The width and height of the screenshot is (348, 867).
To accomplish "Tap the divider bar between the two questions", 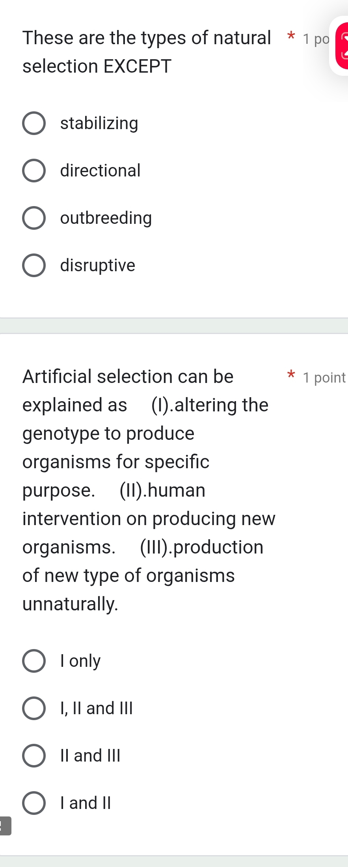I will coord(174,326).
